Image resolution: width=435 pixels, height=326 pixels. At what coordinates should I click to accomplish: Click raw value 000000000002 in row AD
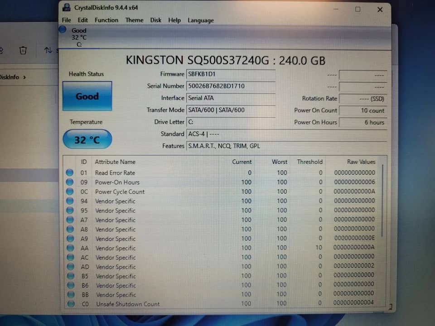354,266
